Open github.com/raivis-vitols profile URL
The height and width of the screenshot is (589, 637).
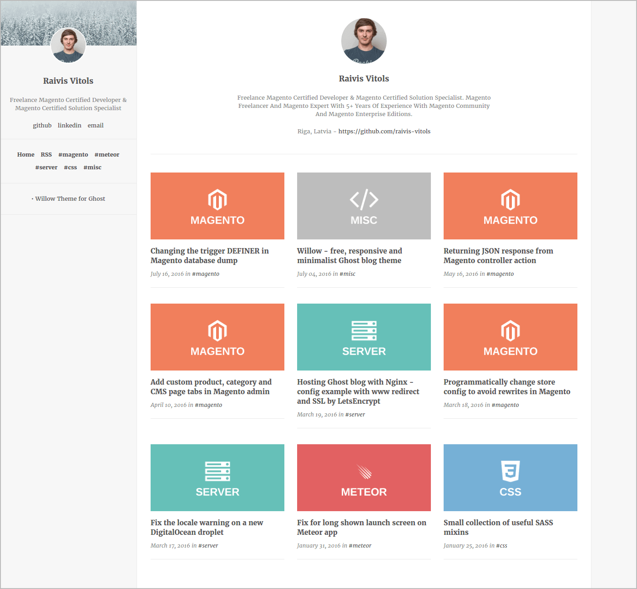click(x=384, y=131)
